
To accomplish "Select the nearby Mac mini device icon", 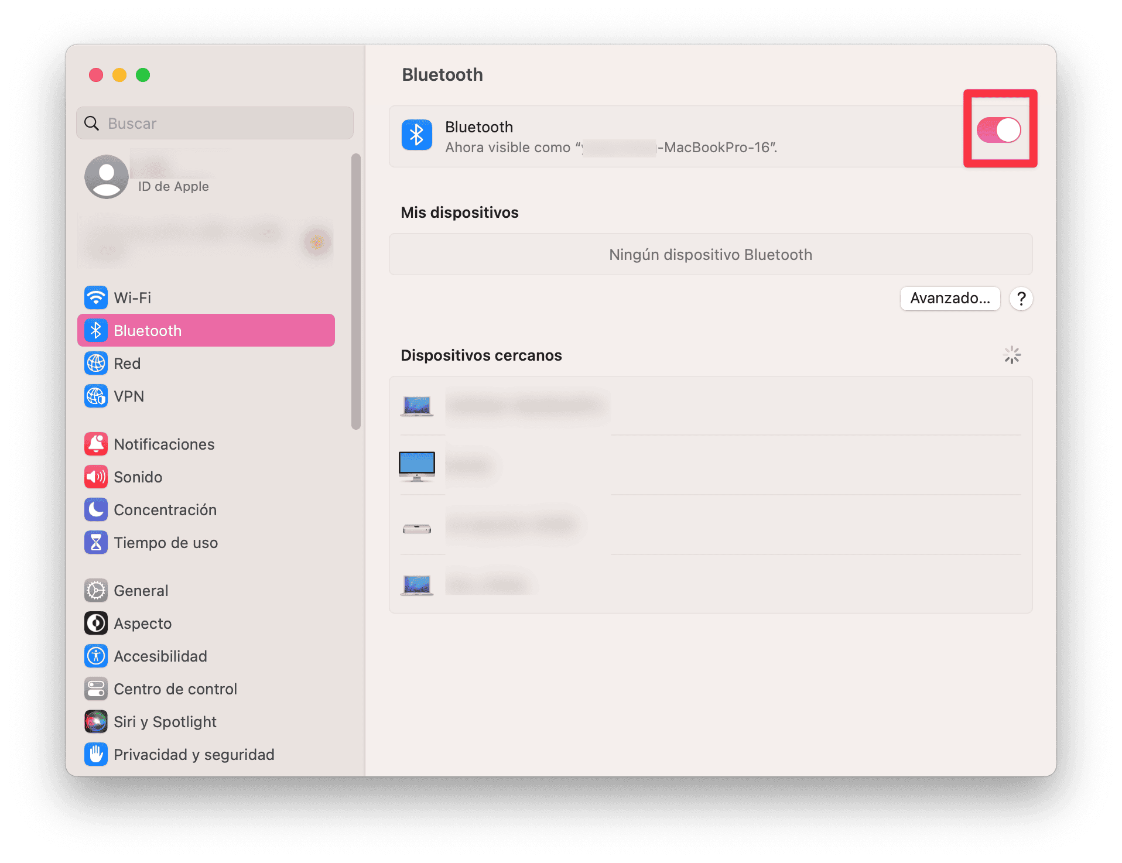I will click(417, 529).
